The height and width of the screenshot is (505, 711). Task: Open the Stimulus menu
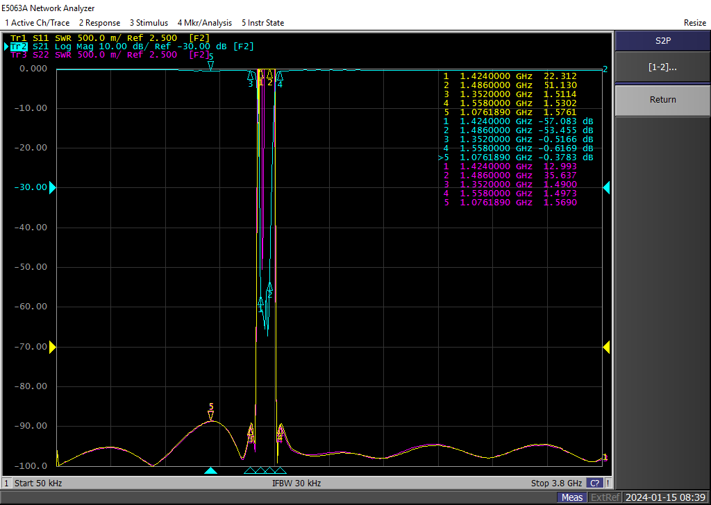click(x=149, y=23)
